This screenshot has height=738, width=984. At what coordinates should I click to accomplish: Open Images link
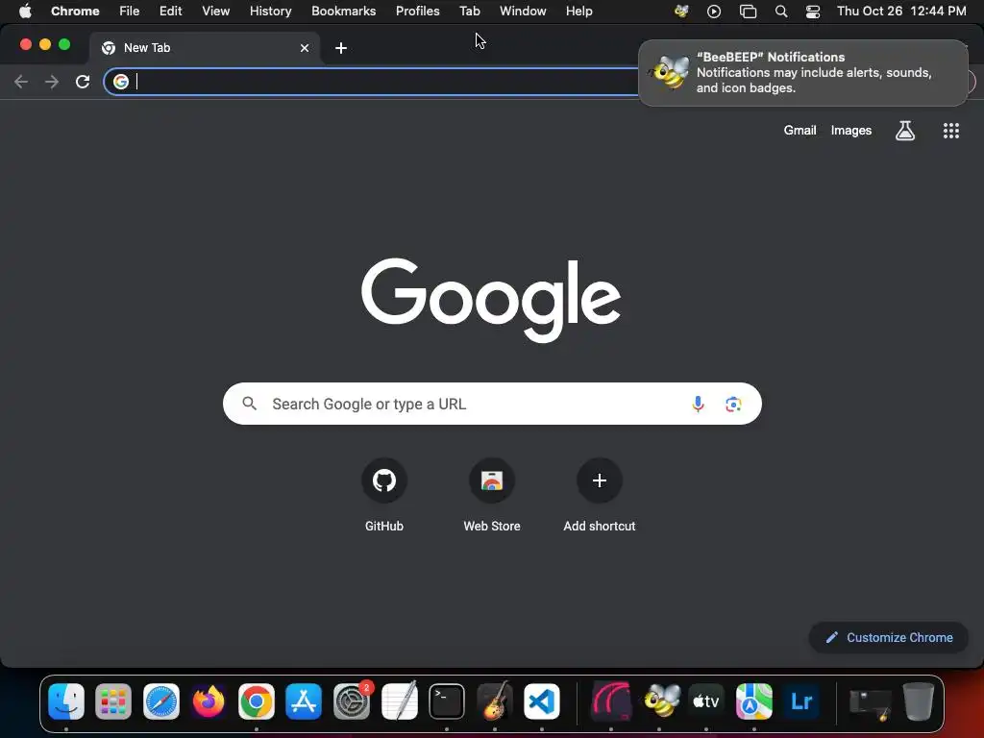851,131
